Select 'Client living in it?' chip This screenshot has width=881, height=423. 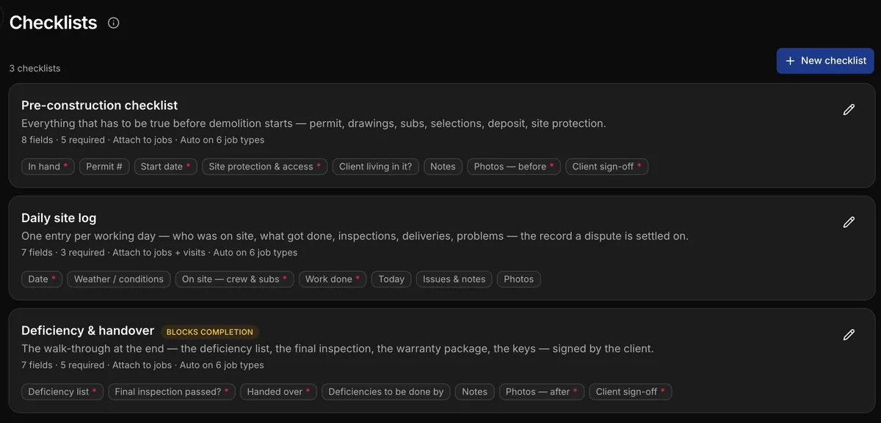[x=376, y=166]
